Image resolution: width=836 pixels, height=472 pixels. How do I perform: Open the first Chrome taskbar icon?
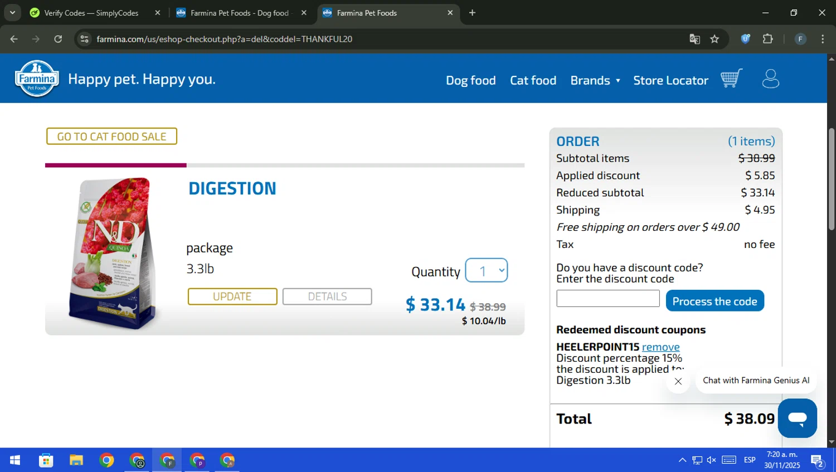click(x=106, y=460)
